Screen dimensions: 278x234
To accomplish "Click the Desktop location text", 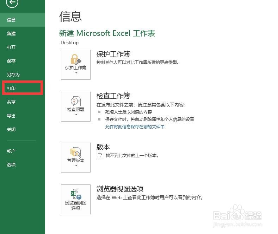I will (69, 43).
